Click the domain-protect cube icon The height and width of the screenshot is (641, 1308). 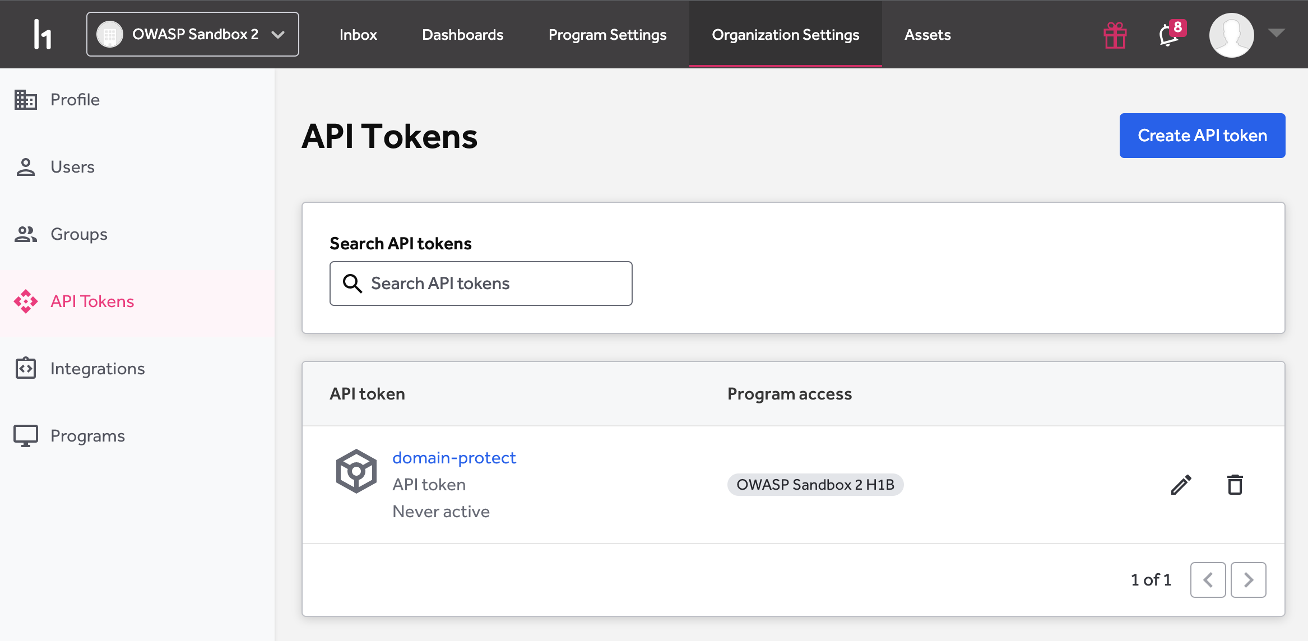(x=356, y=471)
